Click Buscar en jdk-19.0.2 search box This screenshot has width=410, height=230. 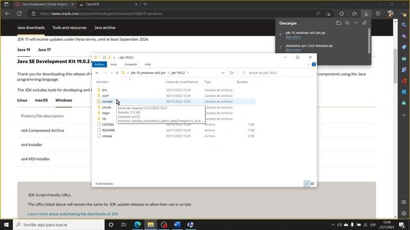point(277,73)
